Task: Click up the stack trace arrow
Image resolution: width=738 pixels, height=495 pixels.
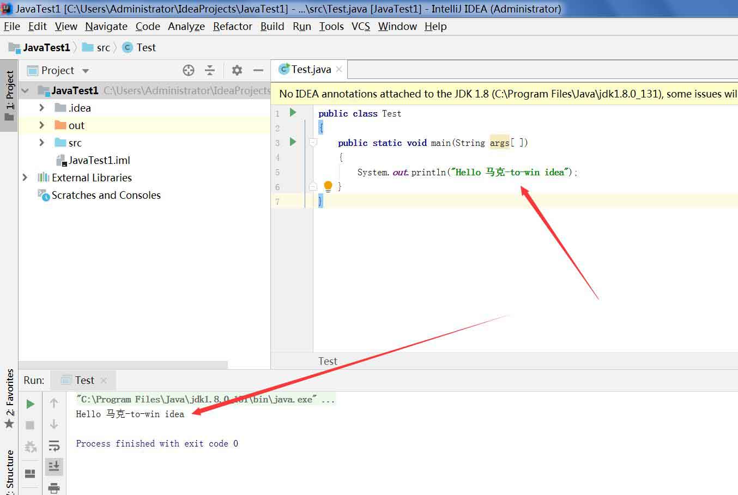Action: (54, 403)
